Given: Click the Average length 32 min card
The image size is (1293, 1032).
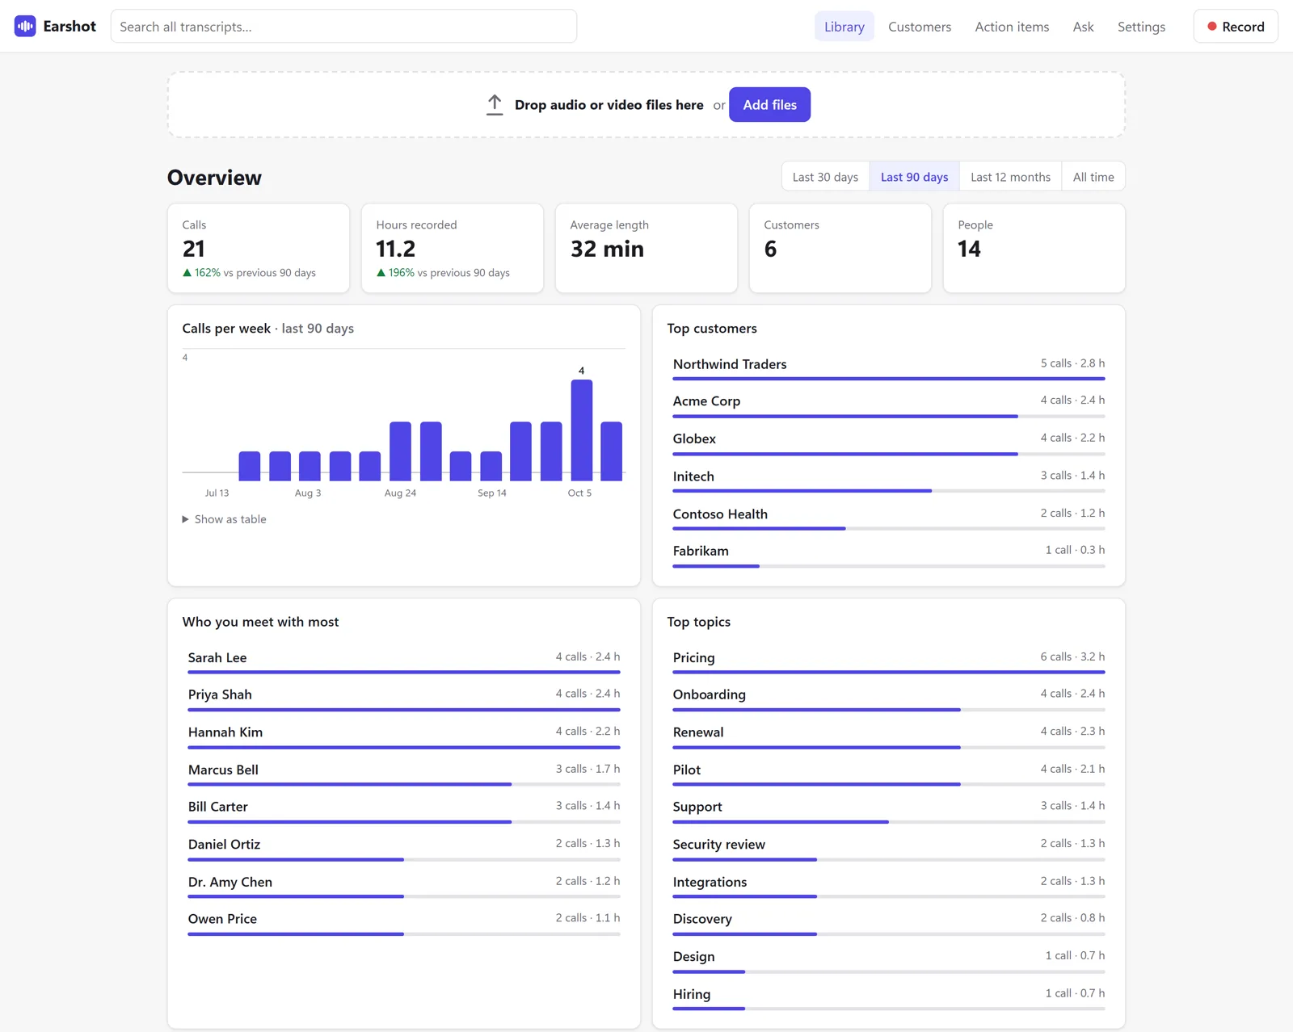Looking at the screenshot, I should click(646, 248).
